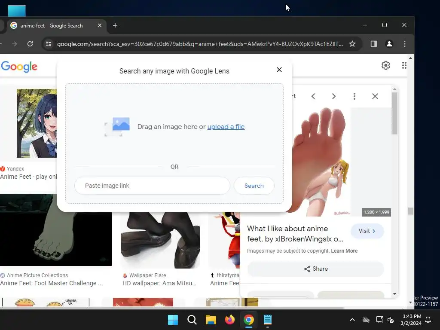
Task: Click the network tray icon
Action: [379, 320]
